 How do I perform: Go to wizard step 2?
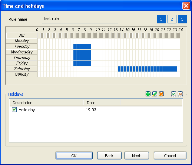point(172,19)
